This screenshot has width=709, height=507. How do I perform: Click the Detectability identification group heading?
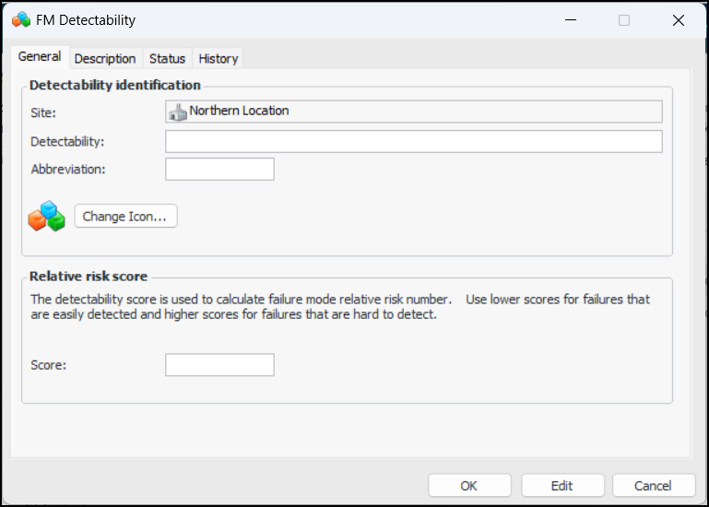pos(115,85)
